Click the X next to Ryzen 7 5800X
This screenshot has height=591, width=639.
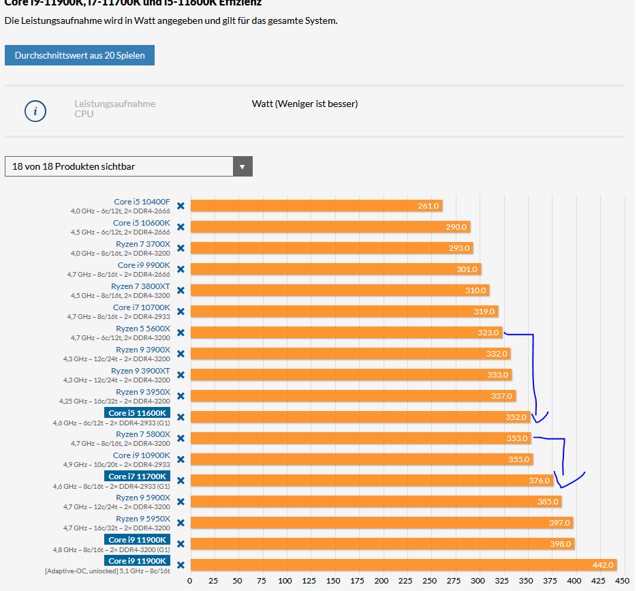(181, 438)
